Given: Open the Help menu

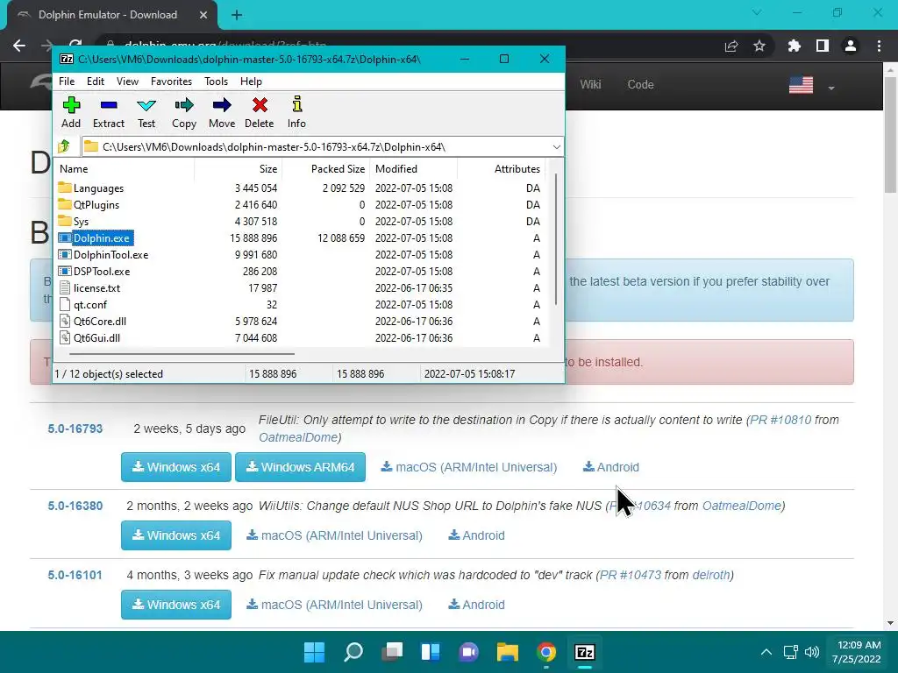Looking at the screenshot, I should pos(251,81).
